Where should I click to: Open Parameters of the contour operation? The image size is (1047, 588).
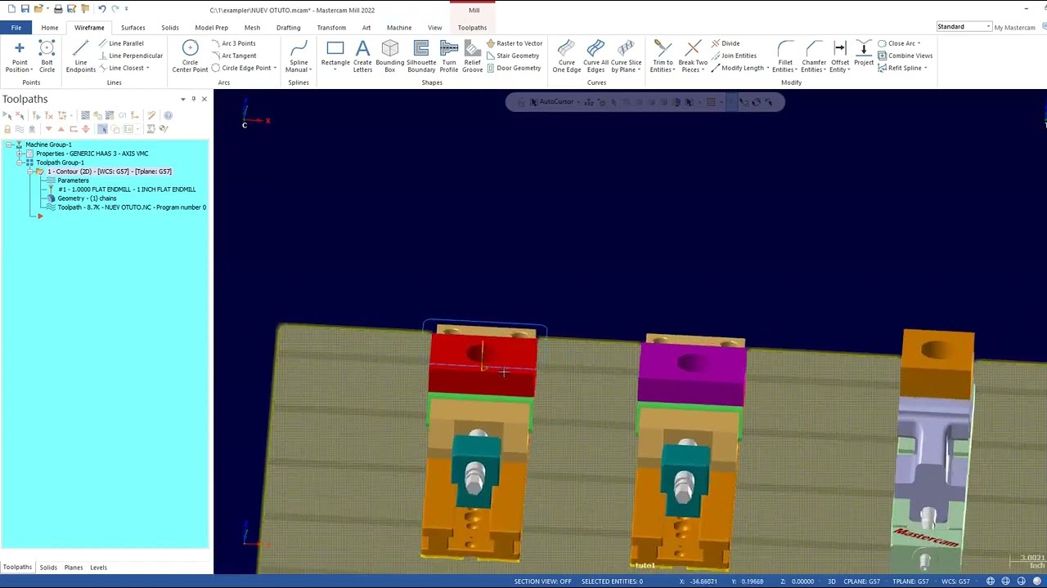click(x=73, y=180)
